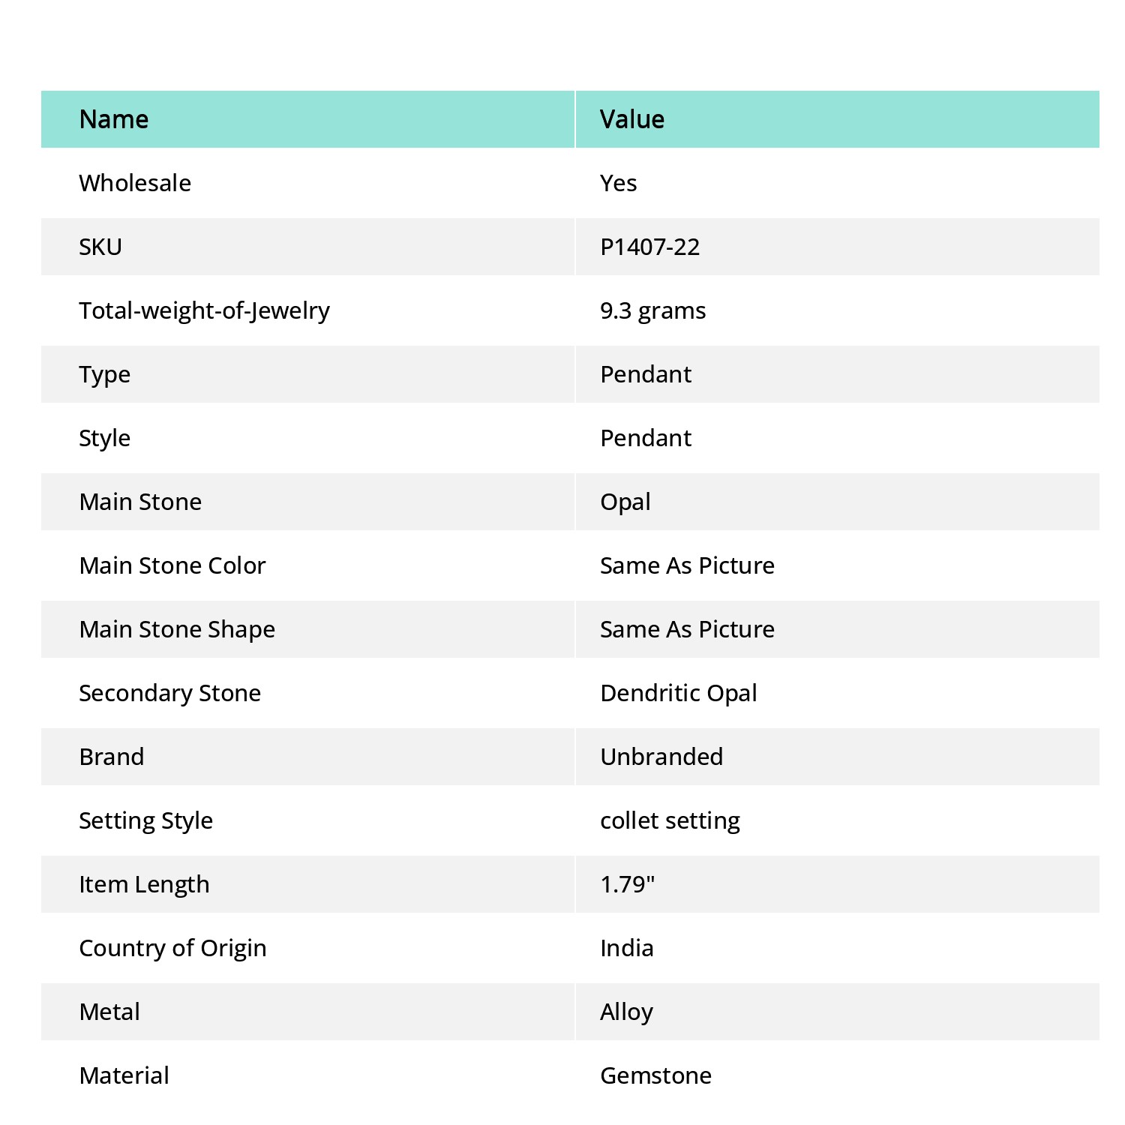
Task: Select the Dendritic Opal value
Action: (679, 694)
